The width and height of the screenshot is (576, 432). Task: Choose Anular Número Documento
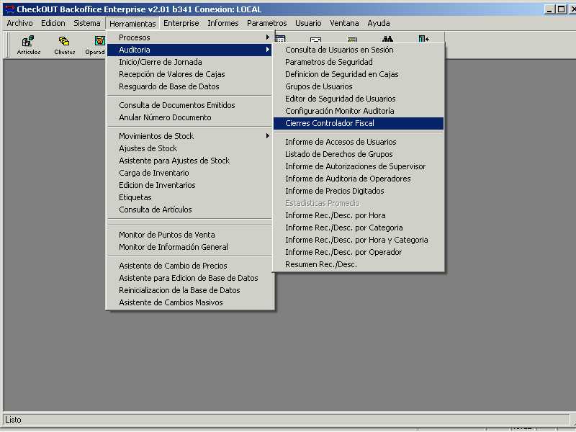click(x=189, y=117)
